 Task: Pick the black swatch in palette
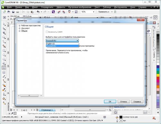[158, 36]
